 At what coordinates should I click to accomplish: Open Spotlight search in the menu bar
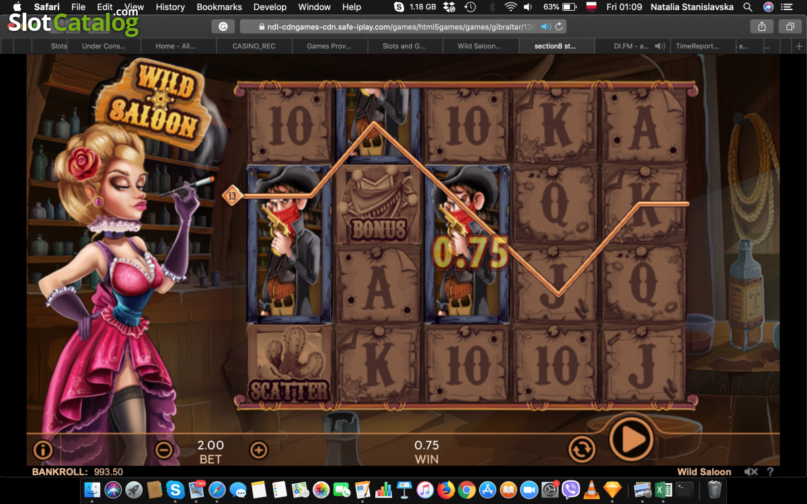click(748, 7)
